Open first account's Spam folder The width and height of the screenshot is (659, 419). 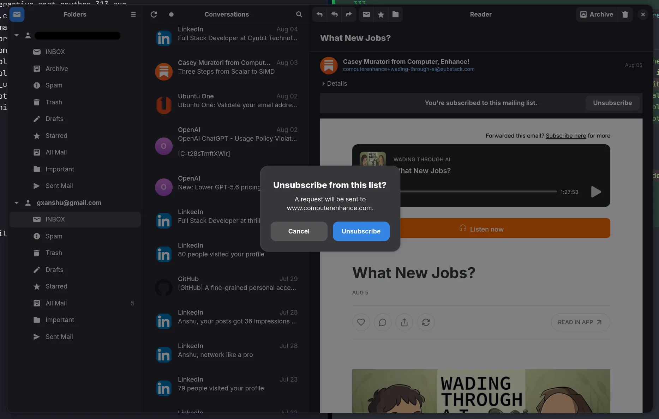coord(75,85)
